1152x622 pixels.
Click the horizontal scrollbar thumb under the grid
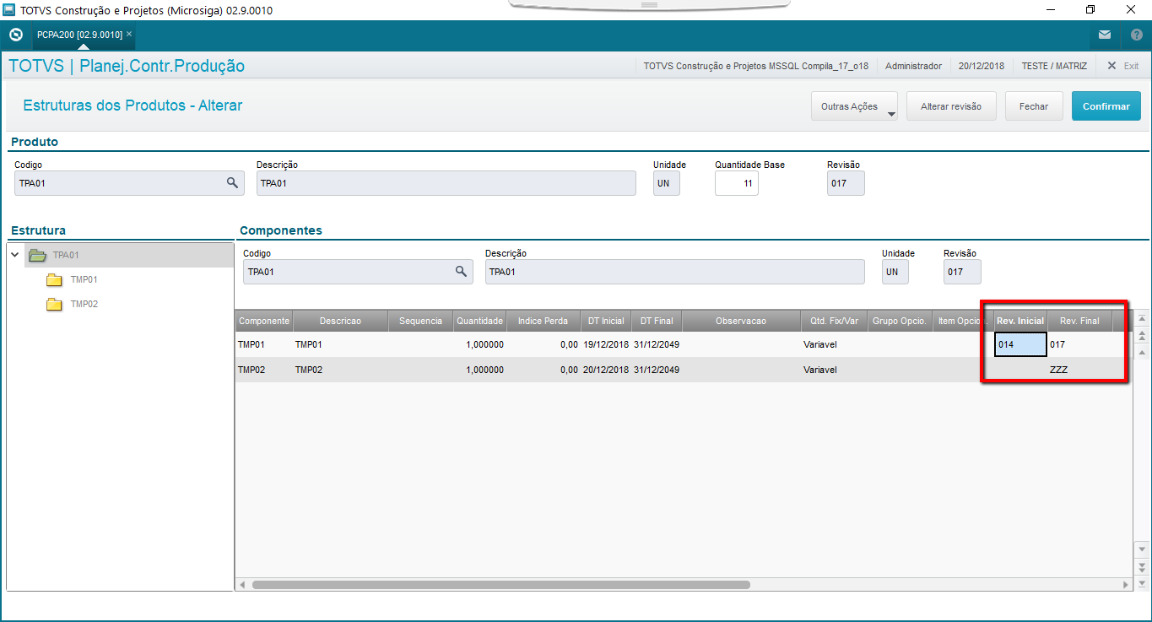500,584
